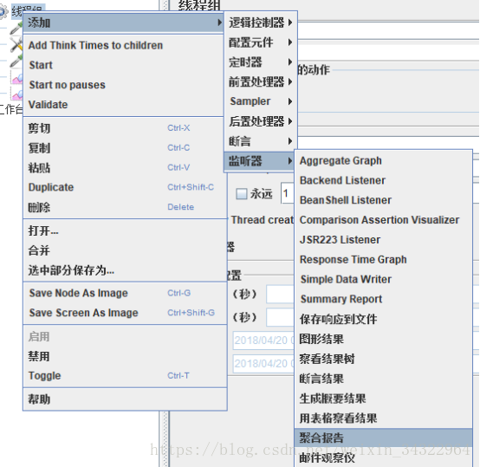Expand 前置处理器 submenu
The width and height of the screenshot is (480, 467).
click(261, 81)
